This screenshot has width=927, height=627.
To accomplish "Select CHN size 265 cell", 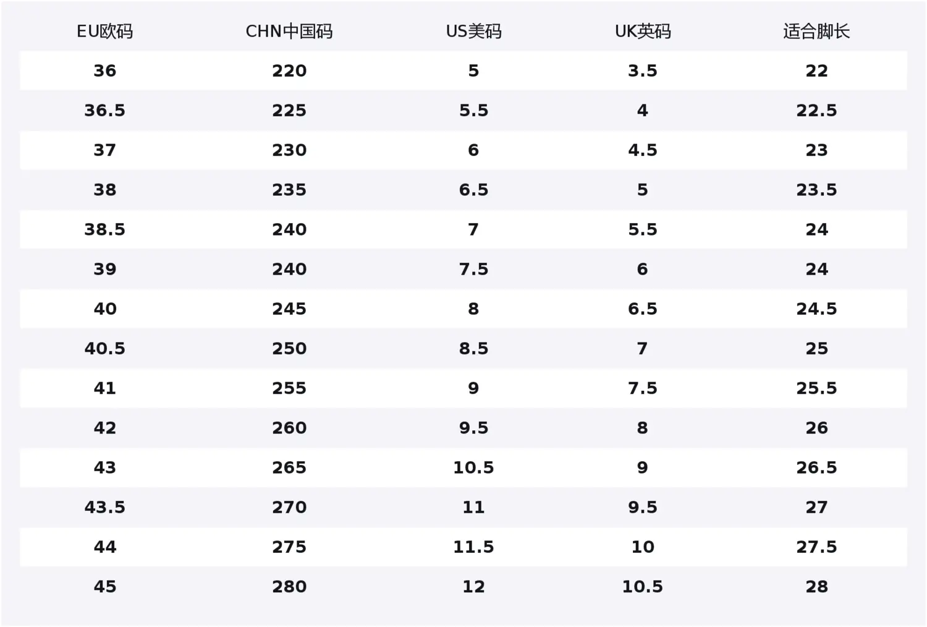I will [x=289, y=467].
